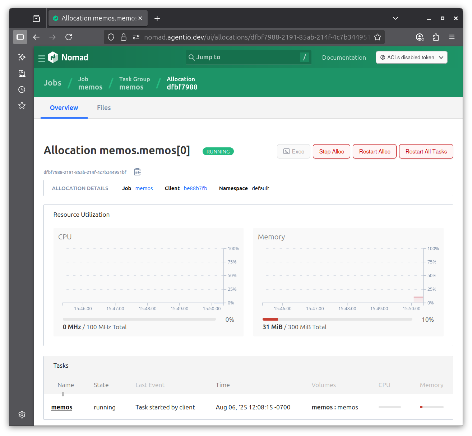Open sidebar settings gear

(22, 415)
